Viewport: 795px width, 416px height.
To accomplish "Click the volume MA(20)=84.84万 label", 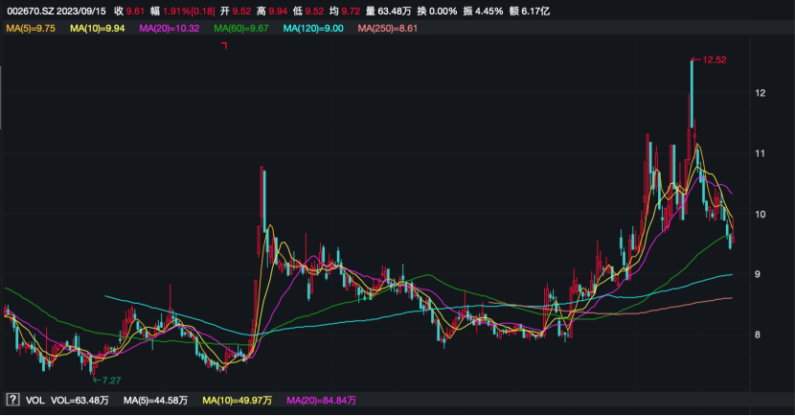I will click(x=322, y=401).
